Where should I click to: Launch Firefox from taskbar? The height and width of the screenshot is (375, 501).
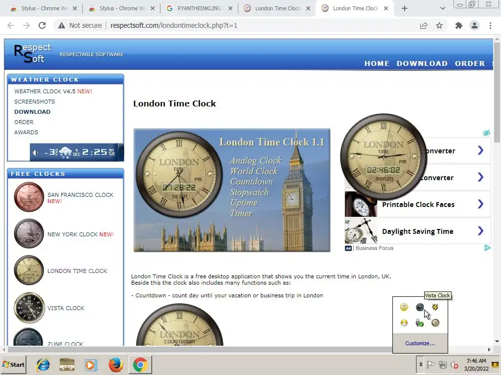pos(115,364)
